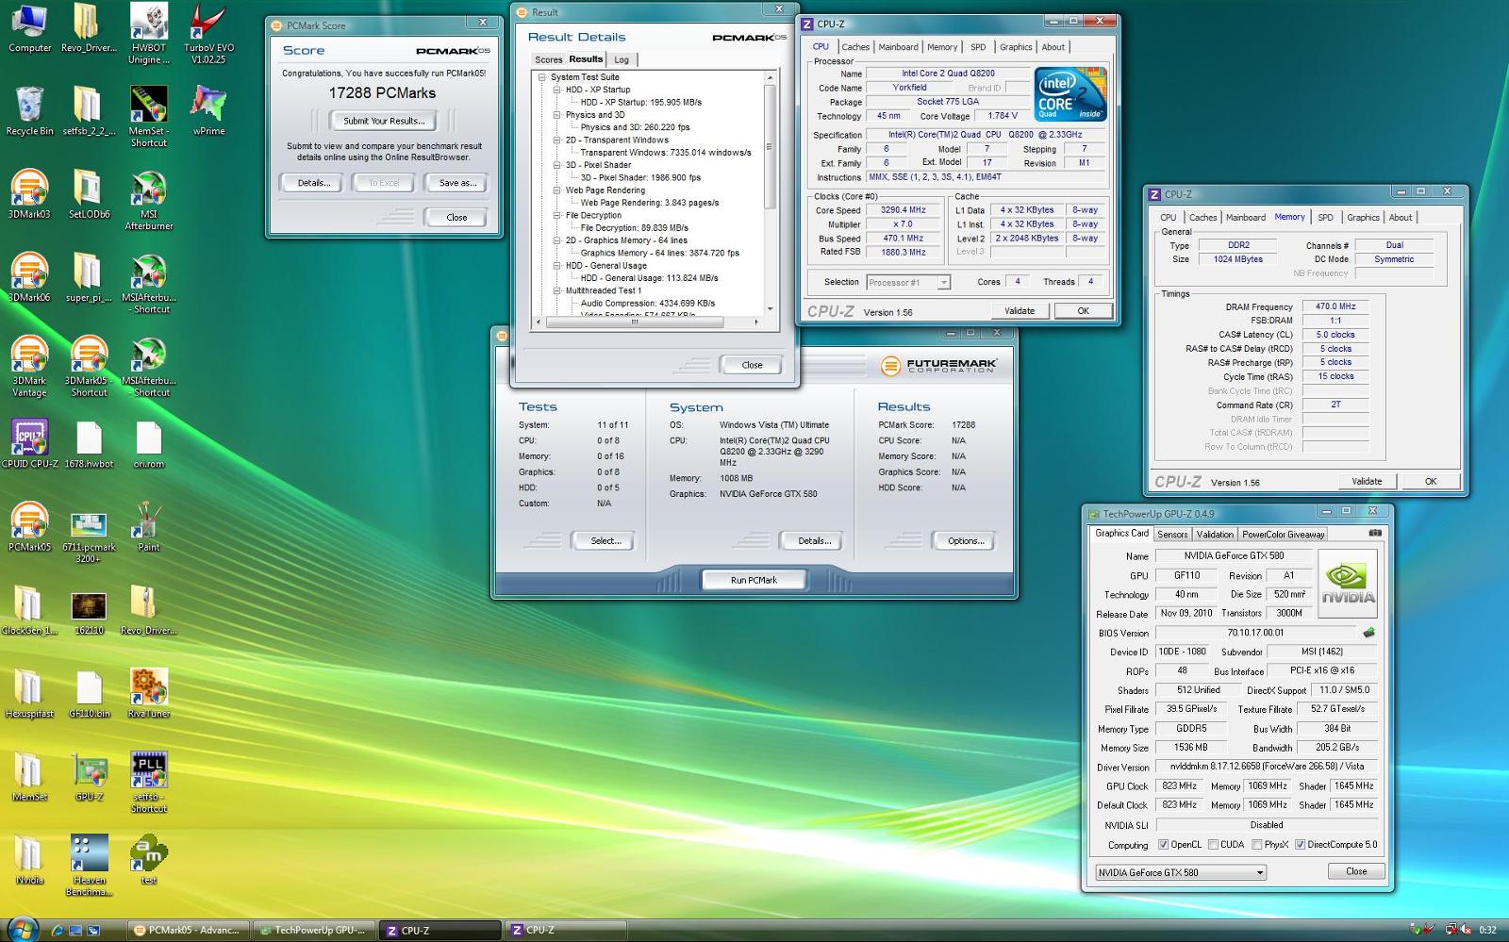Click Select... under Tests
1509x942 pixels.
point(605,541)
